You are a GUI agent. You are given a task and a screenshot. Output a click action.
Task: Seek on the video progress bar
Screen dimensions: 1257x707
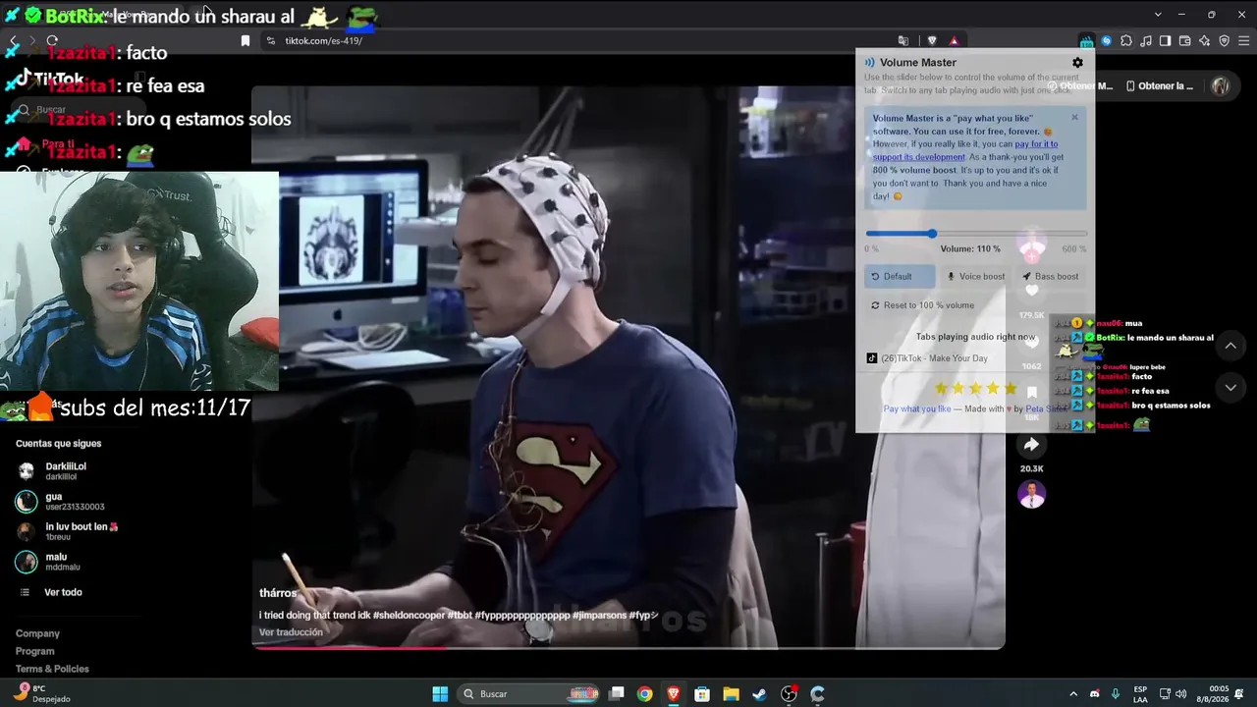pyautogui.click(x=628, y=647)
